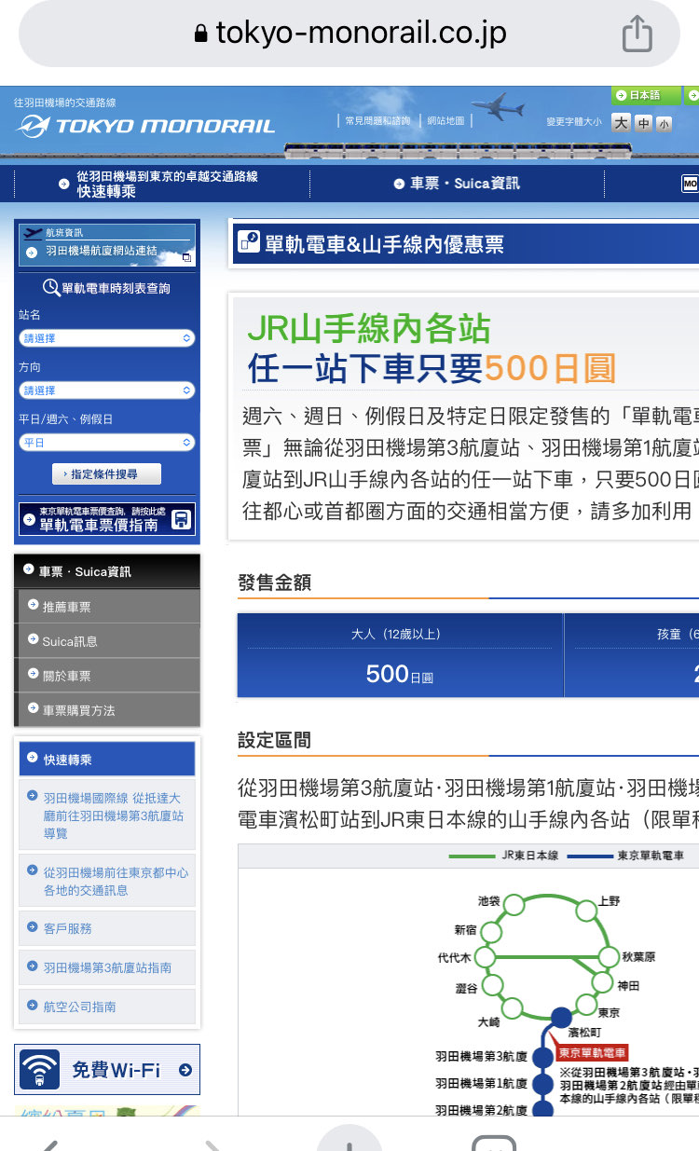
Task: Open the 站名 dropdown
Action: pyautogui.click(x=107, y=338)
